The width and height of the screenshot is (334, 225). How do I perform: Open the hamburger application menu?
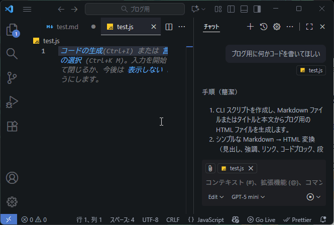[27, 9]
